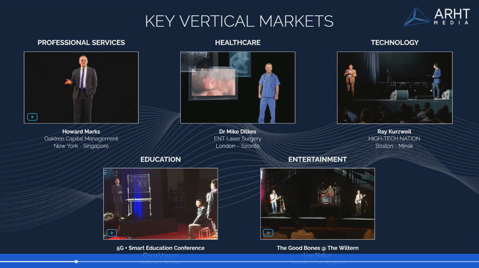This screenshot has width=479, height=268.
Task: Click 5G + Smart Education Conference caption
Action: pyautogui.click(x=160, y=248)
